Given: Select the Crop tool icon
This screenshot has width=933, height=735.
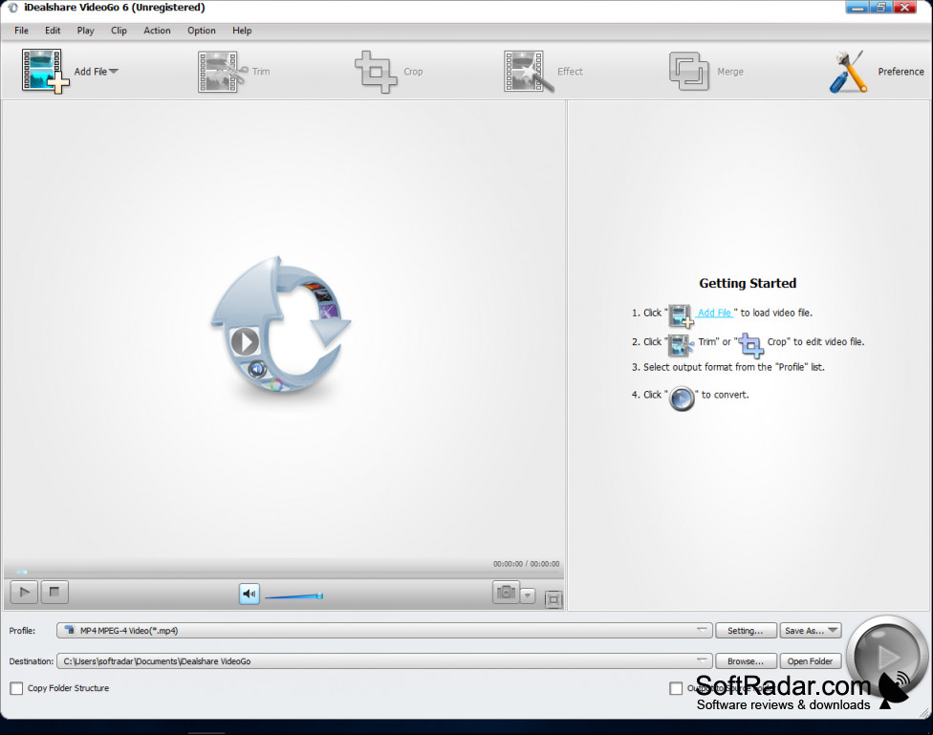Looking at the screenshot, I should (x=376, y=72).
